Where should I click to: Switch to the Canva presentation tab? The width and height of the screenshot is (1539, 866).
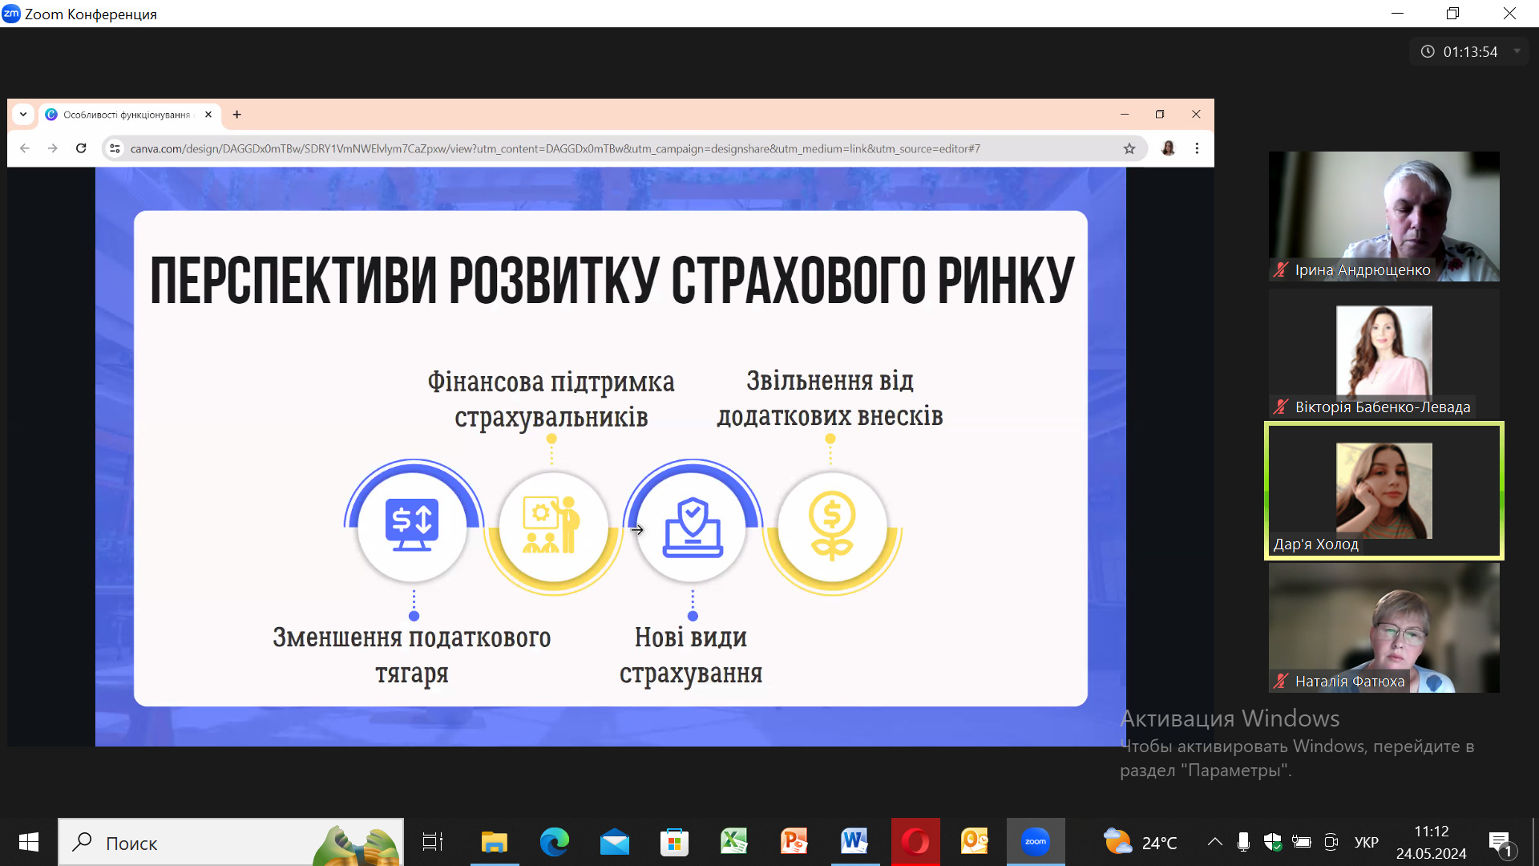pyautogui.click(x=126, y=115)
